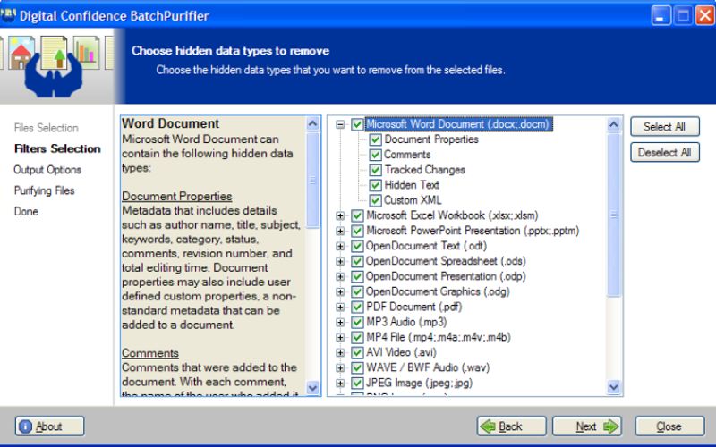Minimize the BatchPurifier window

(661, 16)
